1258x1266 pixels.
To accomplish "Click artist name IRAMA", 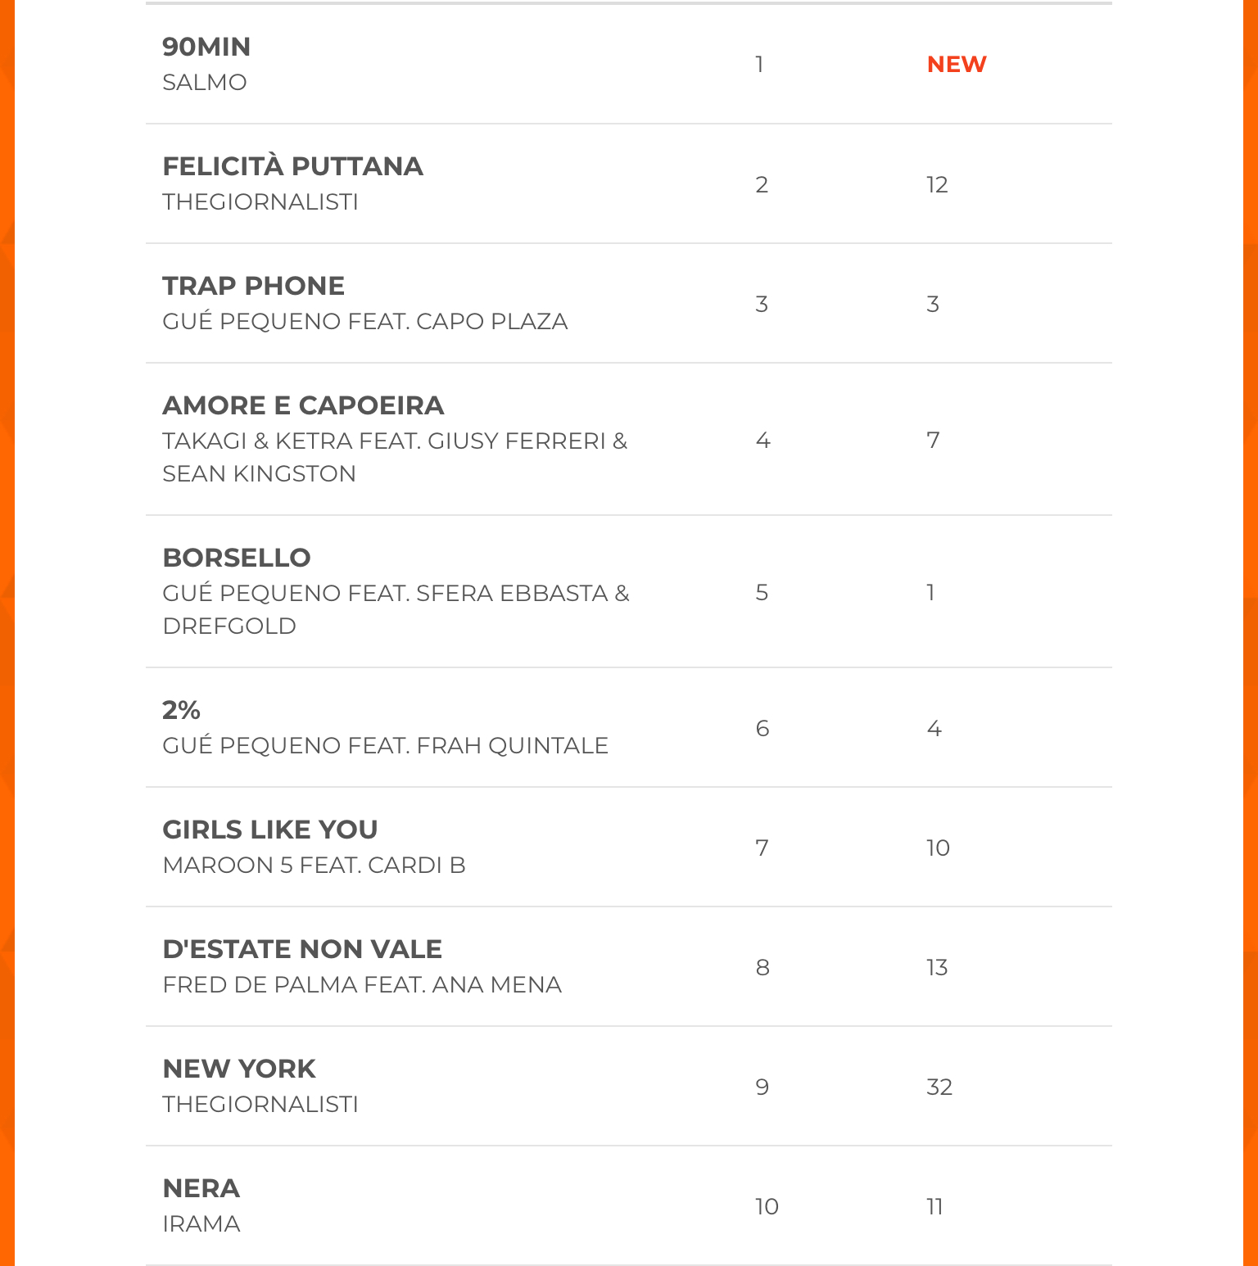I will [201, 1223].
